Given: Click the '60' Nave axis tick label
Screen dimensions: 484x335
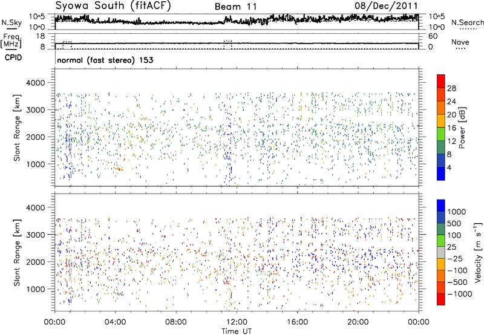Looking at the screenshot, I should tap(433, 36).
